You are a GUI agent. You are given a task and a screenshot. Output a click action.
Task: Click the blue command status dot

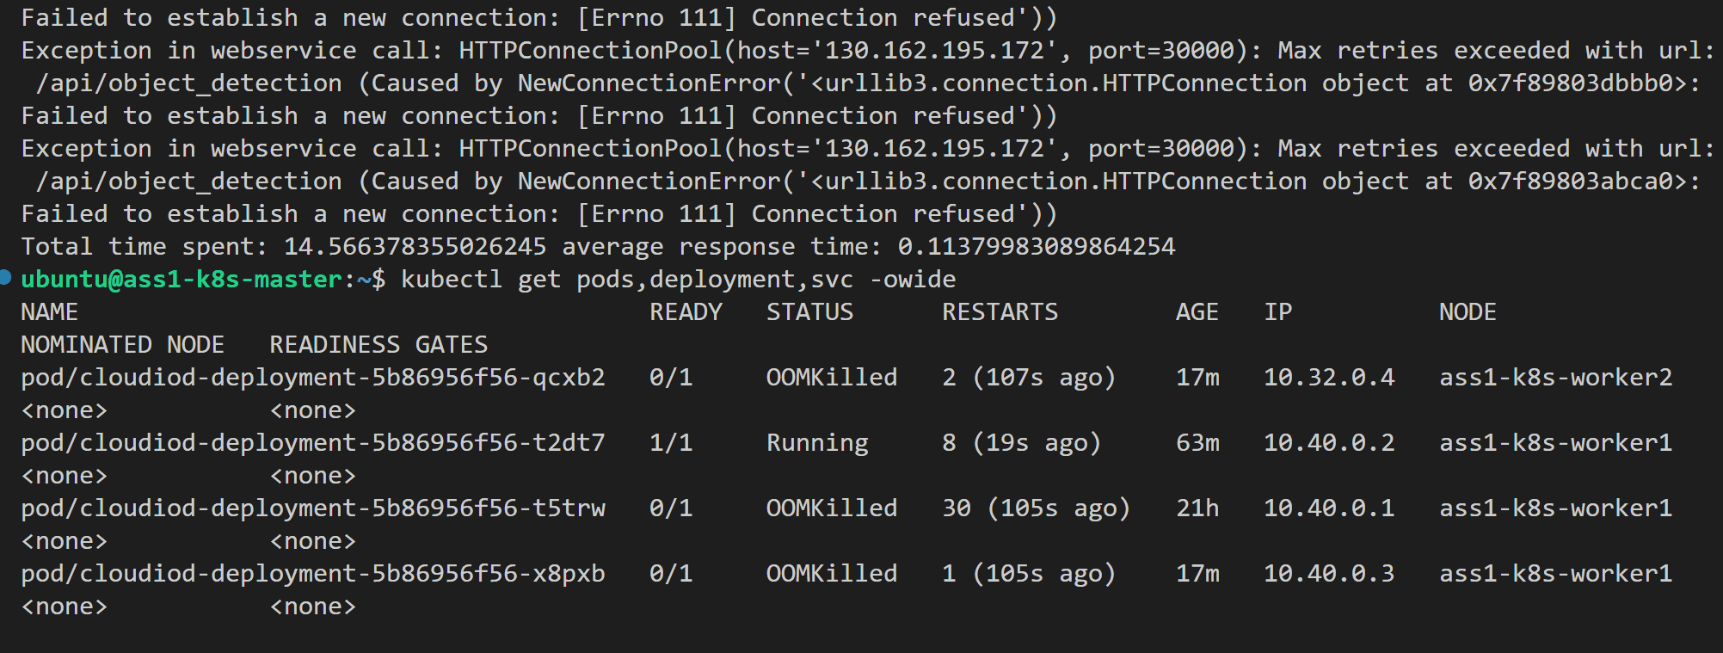pyautogui.click(x=5, y=277)
